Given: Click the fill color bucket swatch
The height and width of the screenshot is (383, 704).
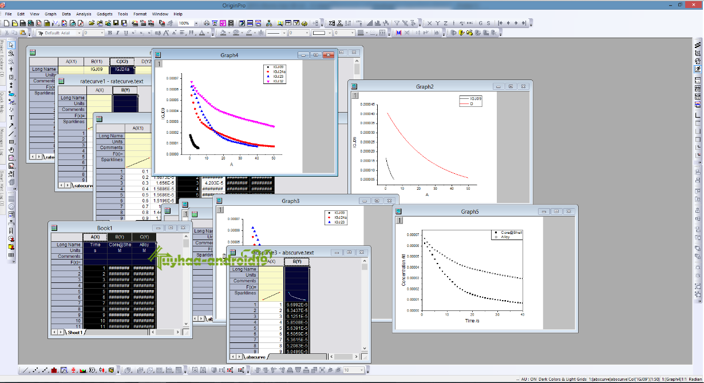Looking at the screenshot, I should (x=224, y=33).
